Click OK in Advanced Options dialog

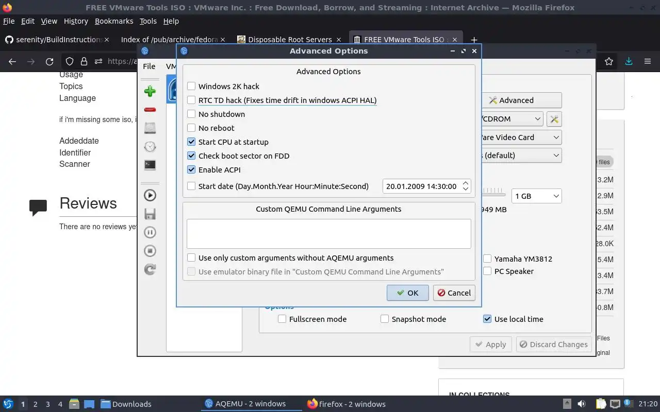click(x=407, y=293)
